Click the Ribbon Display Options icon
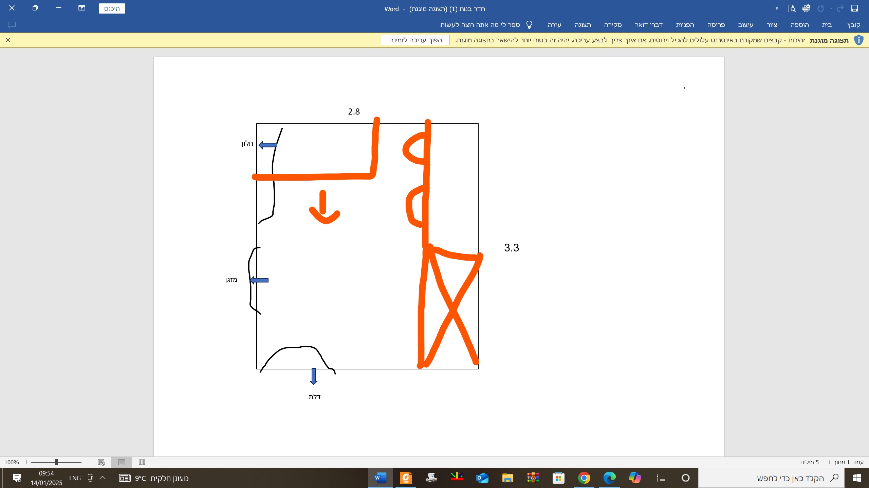This screenshot has height=488, width=869. pos(82,8)
